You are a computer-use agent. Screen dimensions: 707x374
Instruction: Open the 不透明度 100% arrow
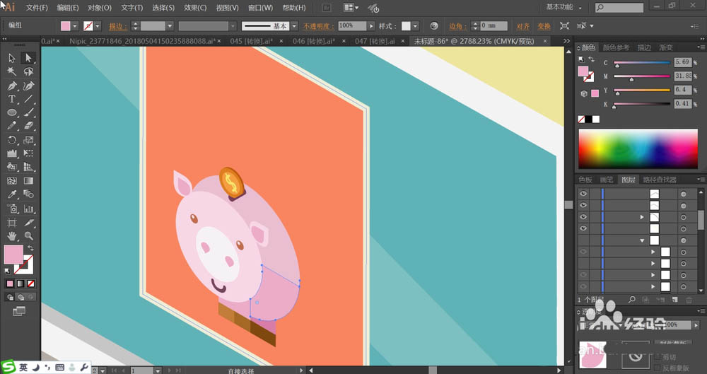tap(371, 26)
